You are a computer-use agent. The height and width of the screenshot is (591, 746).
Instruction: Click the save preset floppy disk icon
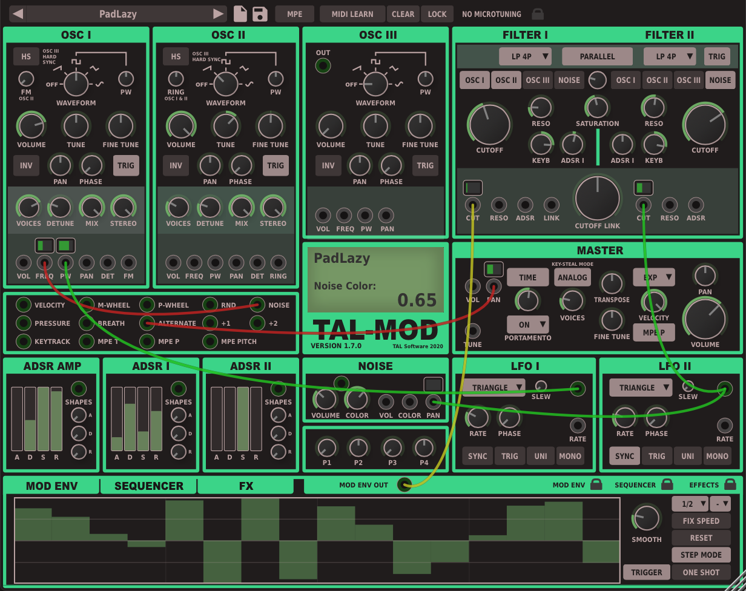(x=260, y=14)
